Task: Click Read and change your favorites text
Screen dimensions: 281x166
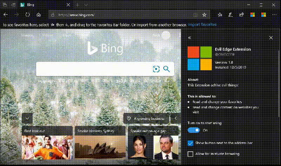Action: tap(217, 102)
